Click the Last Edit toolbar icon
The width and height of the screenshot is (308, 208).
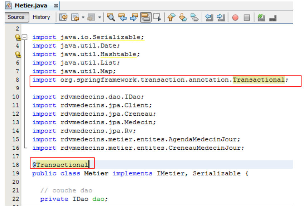63,17
